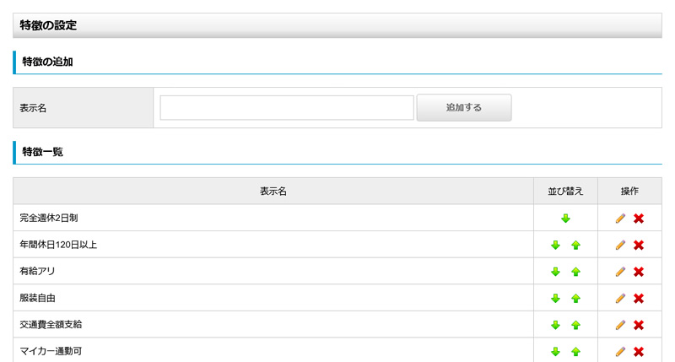Edit 完全週休2日制 using the pencil icon
Viewport: 675px width, 362px height.
point(620,219)
